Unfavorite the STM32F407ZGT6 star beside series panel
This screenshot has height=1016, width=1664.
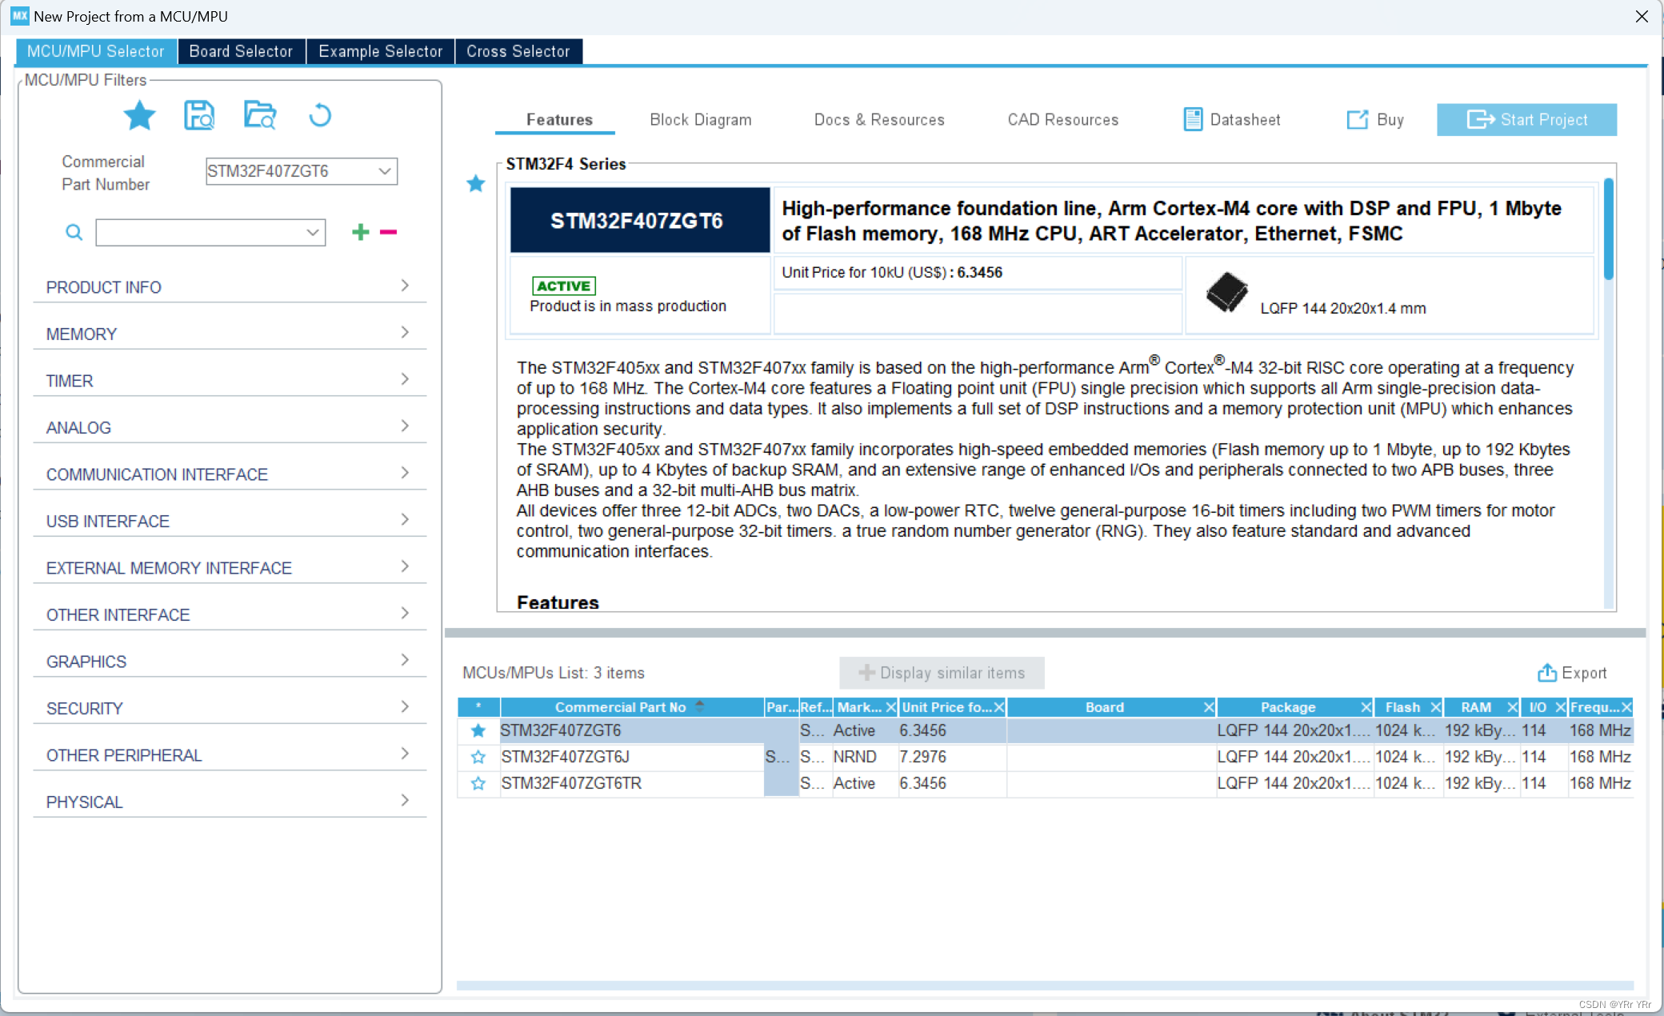476,184
